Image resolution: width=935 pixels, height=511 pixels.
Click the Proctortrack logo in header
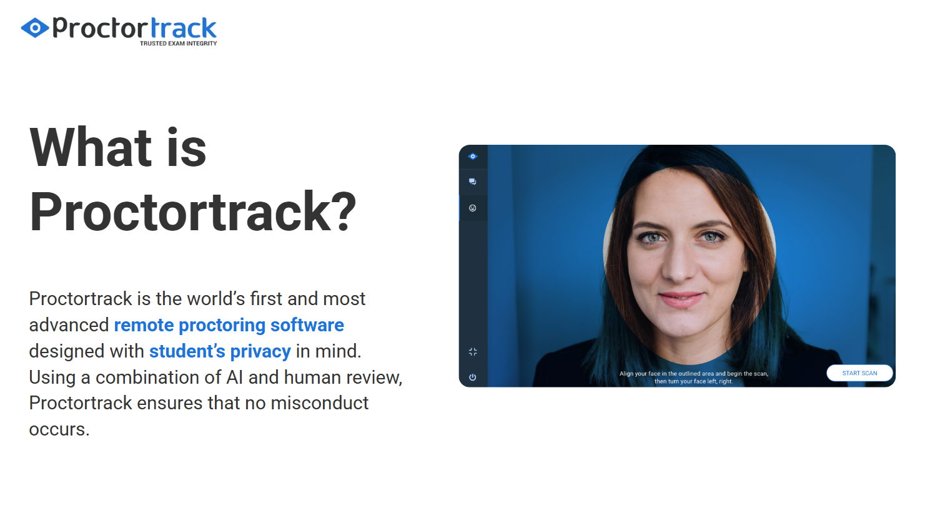119,31
